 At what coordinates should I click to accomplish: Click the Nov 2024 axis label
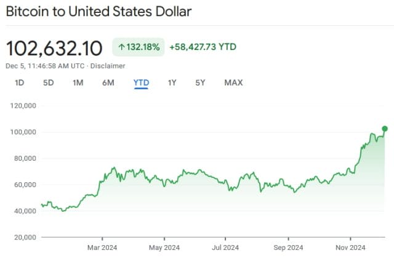350,248
